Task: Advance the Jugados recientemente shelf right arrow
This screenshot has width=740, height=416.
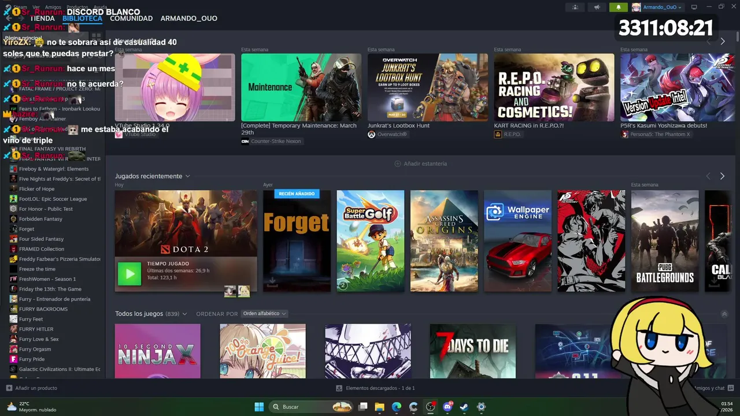Action: coord(722,176)
